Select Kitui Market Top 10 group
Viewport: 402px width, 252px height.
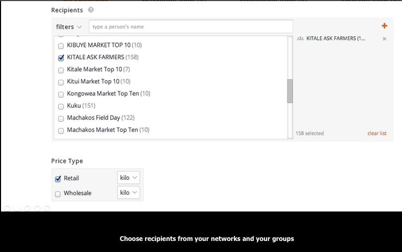pos(98,82)
